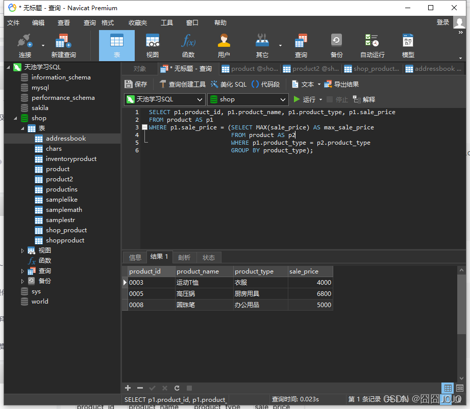Viewport: 470px width, 409px height.
Task: Switch to the 对象 objects tab
Action: click(x=140, y=69)
